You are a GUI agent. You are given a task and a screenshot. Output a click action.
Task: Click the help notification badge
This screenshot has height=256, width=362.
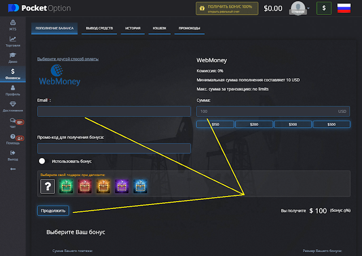[x=20, y=138]
